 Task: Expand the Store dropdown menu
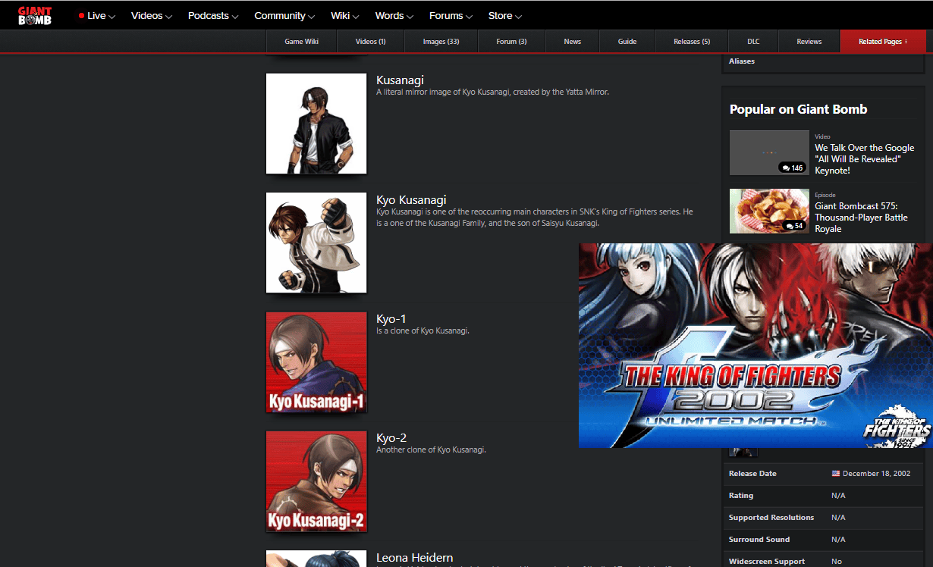click(505, 16)
